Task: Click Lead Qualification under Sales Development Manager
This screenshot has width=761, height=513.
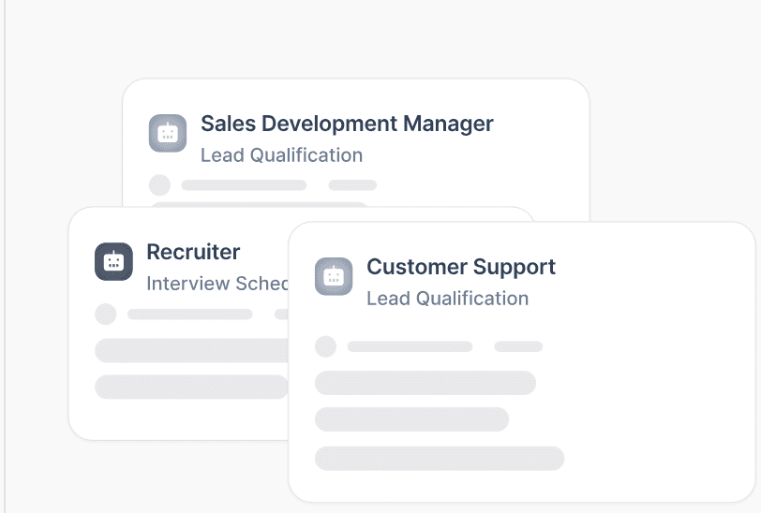Action: pos(281,154)
